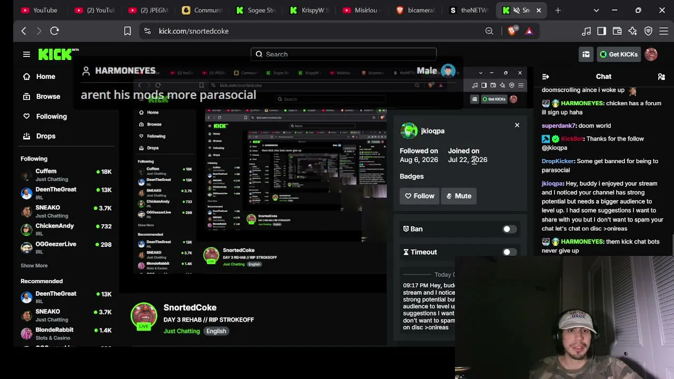Viewport: 674px width, 379px height.
Task: Toggle the Ban switch for jkioqpa
Action: coord(509,229)
